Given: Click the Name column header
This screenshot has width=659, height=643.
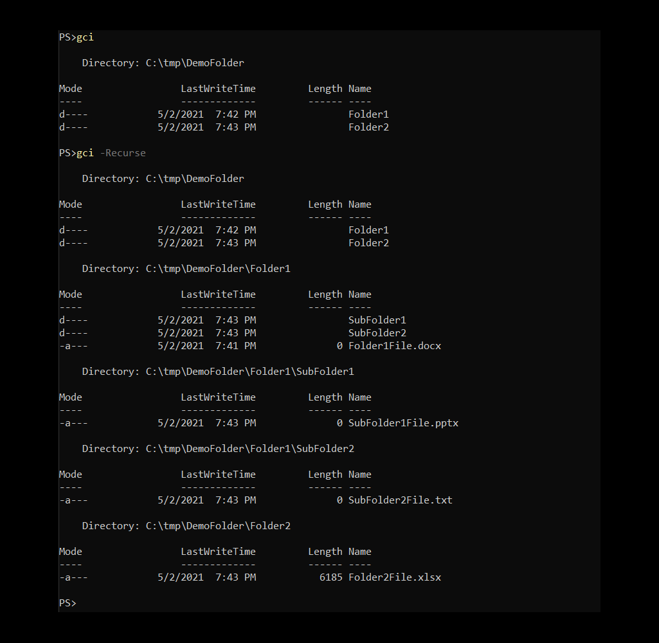Looking at the screenshot, I should tap(359, 88).
